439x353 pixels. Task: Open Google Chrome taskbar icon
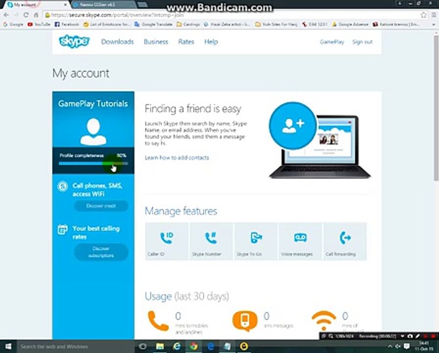coord(193,347)
